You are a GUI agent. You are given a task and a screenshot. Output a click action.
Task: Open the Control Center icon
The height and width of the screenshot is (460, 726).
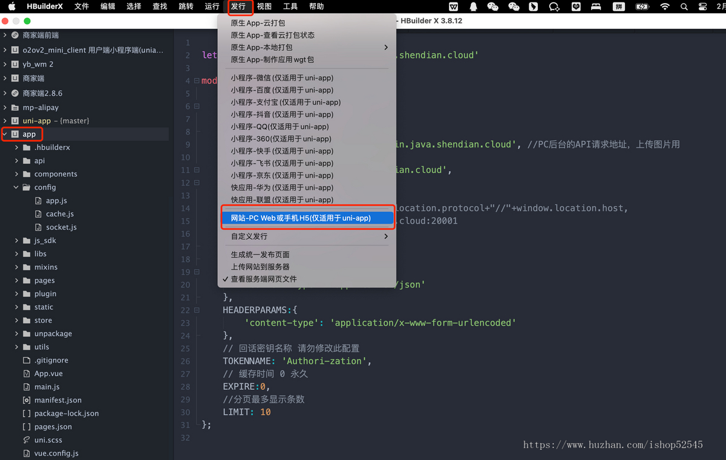(x=702, y=7)
